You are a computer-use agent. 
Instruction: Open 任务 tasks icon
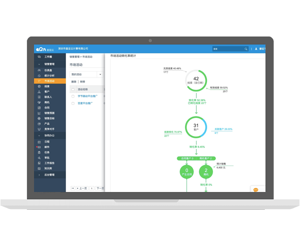coord(39,152)
